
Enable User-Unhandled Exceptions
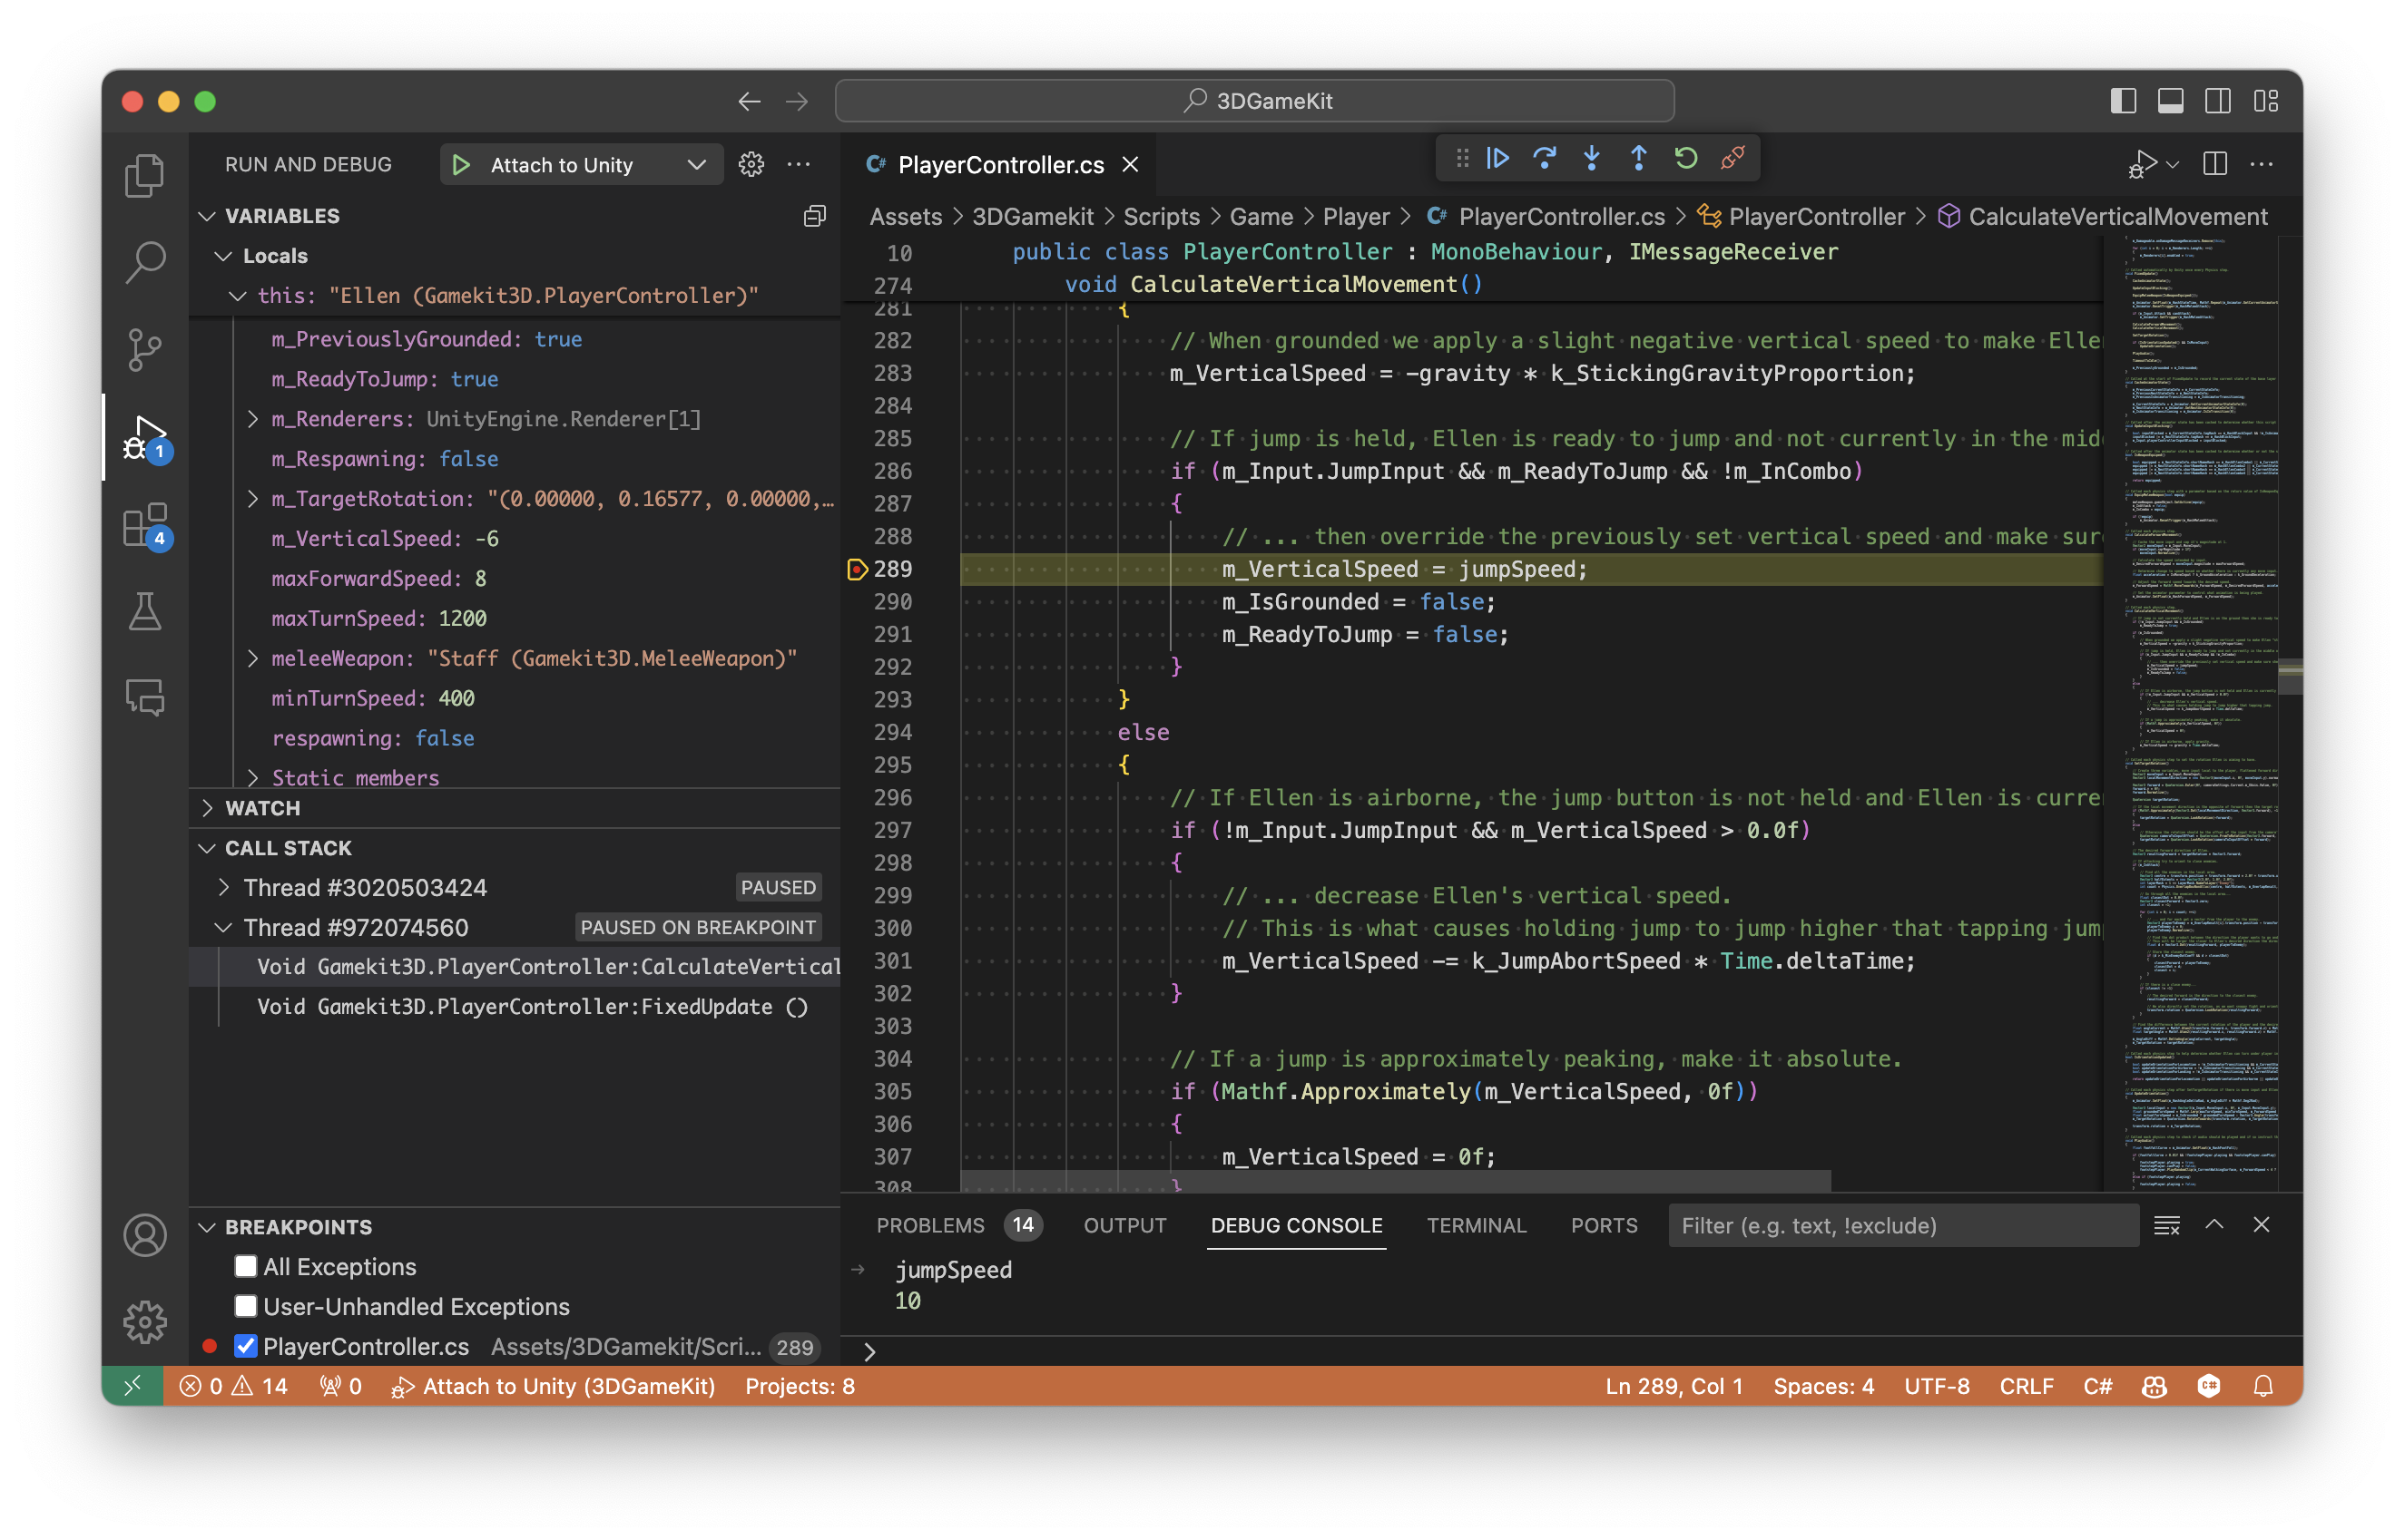pos(245,1306)
